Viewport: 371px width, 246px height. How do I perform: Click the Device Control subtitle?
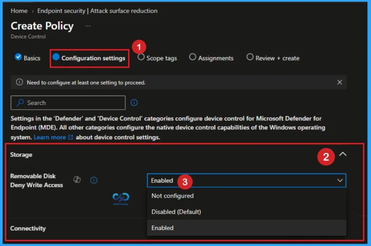point(28,36)
